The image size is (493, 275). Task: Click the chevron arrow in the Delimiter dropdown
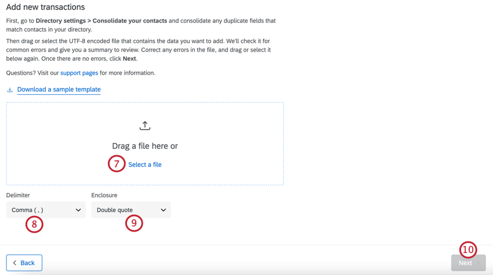(x=78, y=210)
